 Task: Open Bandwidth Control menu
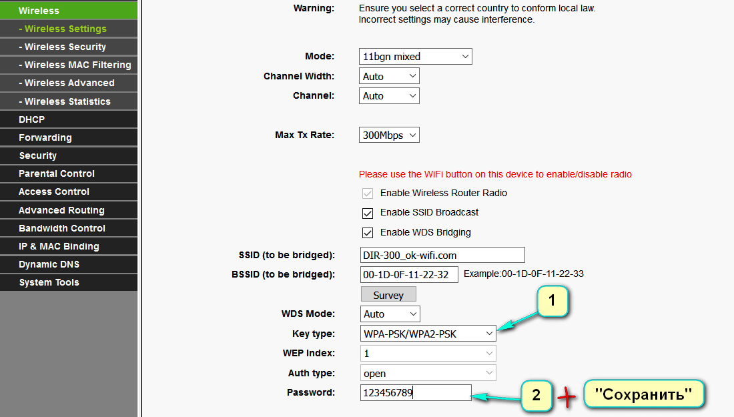[69, 228]
